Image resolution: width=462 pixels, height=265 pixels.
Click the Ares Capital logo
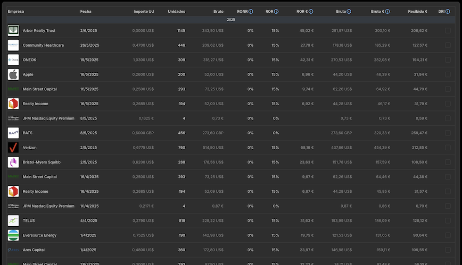pyautogui.click(x=13, y=250)
